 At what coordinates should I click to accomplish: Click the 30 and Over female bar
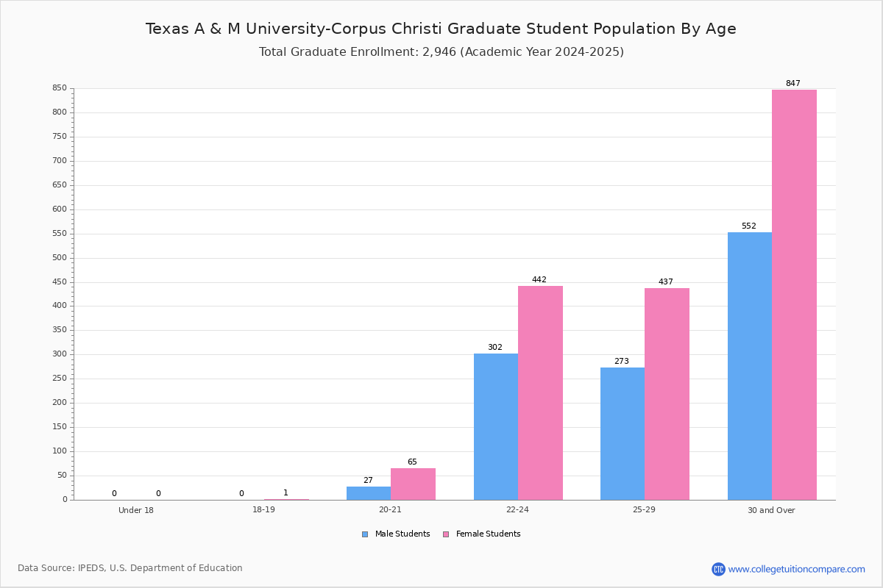click(794, 295)
